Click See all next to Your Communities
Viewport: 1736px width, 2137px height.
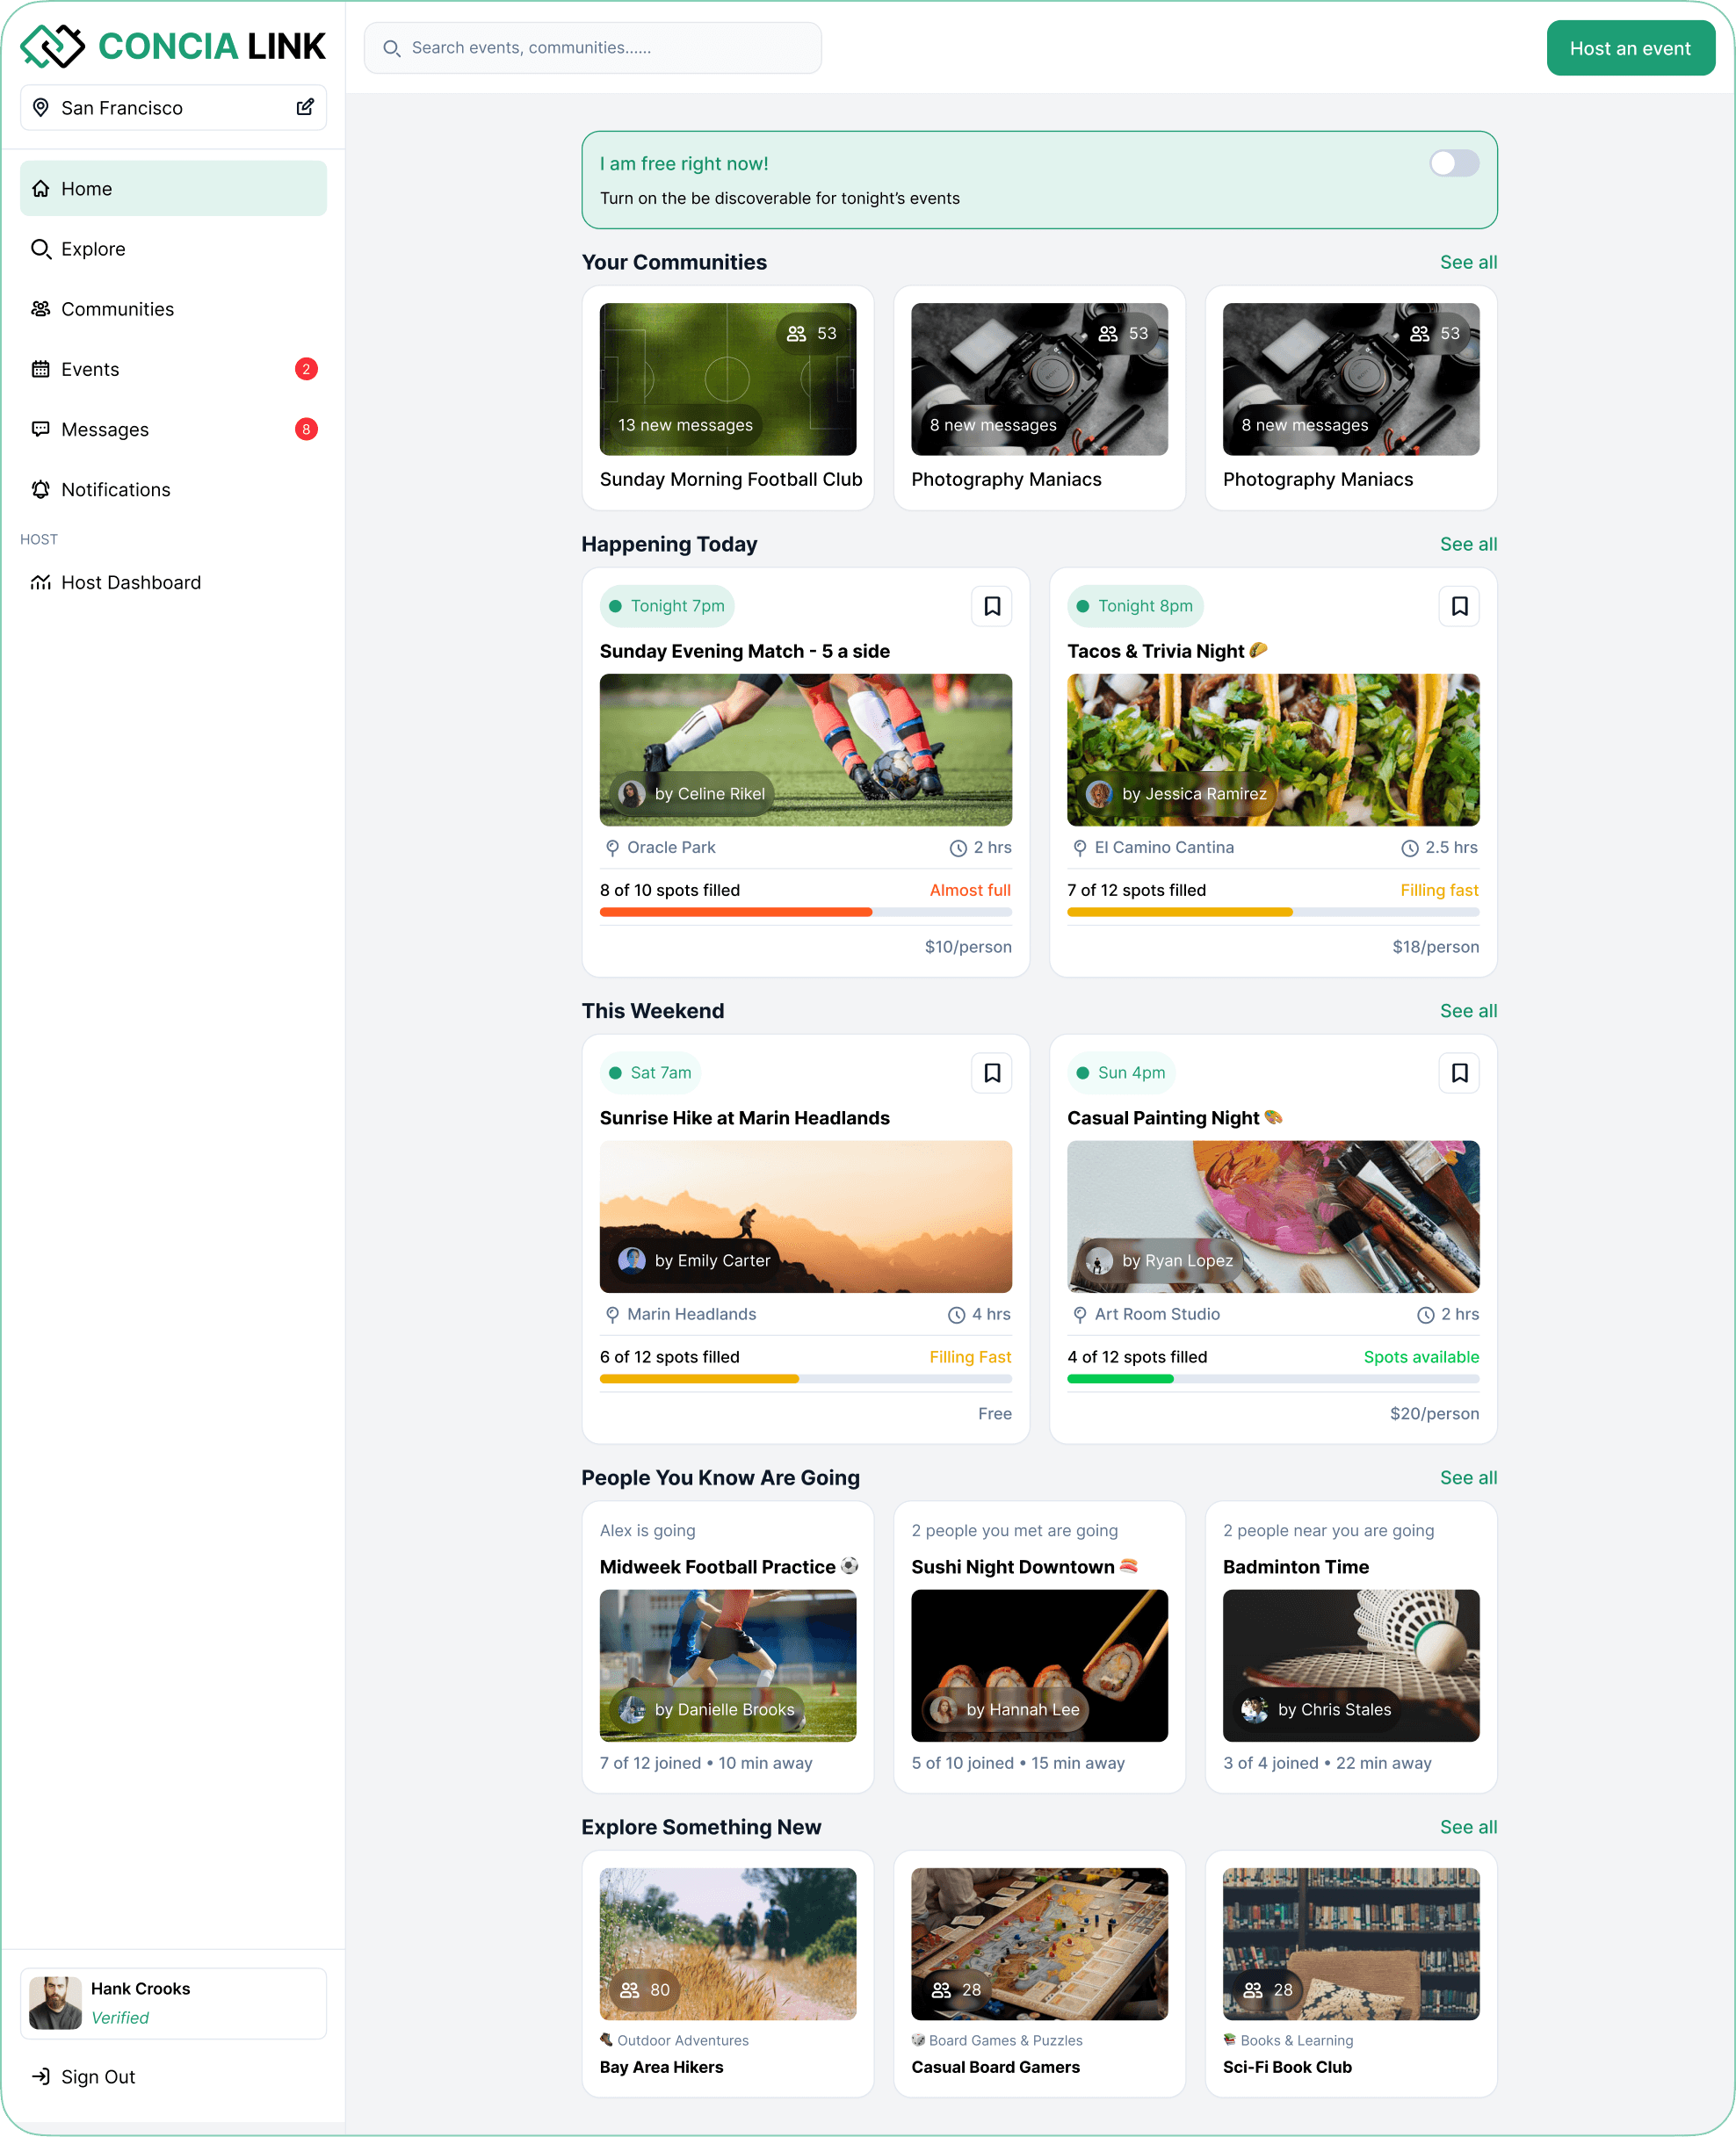click(x=1468, y=262)
